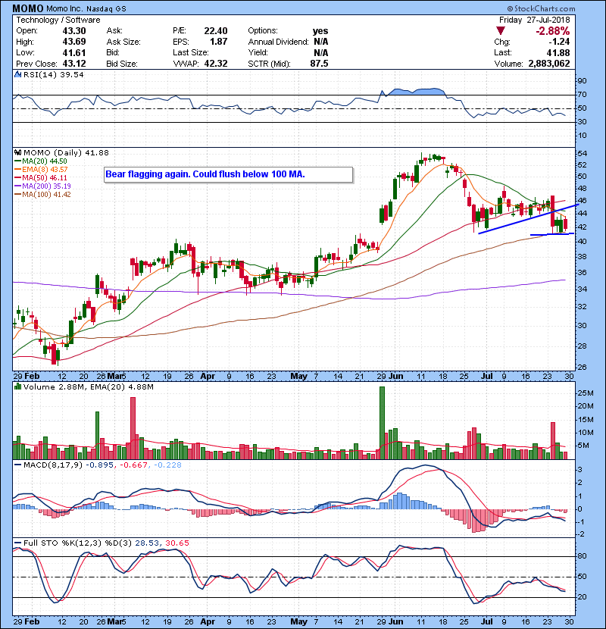Click the Volume value 2,883,062
Viewport: 606px width, 629px height.
point(549,64)
